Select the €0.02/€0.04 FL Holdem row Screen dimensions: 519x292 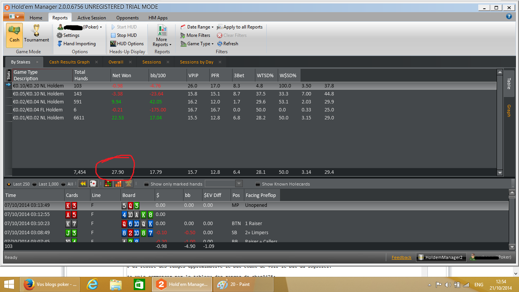tap(254, 109)
